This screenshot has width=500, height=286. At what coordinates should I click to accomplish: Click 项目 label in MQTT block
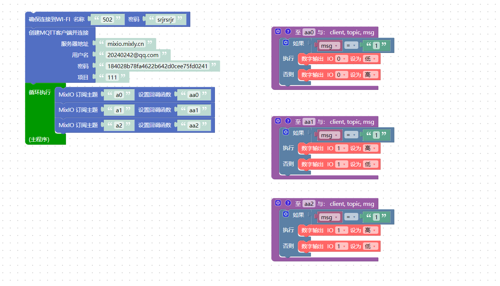83,78
